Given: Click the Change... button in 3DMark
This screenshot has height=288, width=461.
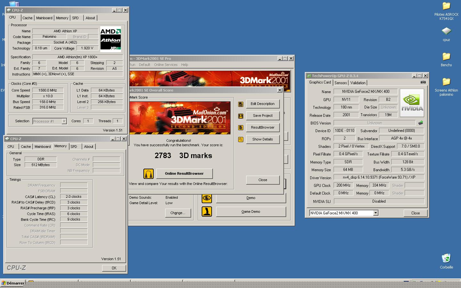Looking at the screenshot, I should click(x=178, y=213).
